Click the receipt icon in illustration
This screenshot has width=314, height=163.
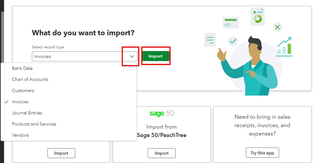210,40
